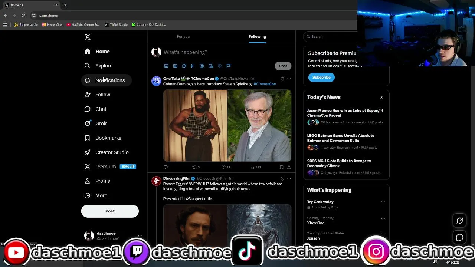
Task: Open the LEGO Batman Game news story
Action: coord(346,142)
